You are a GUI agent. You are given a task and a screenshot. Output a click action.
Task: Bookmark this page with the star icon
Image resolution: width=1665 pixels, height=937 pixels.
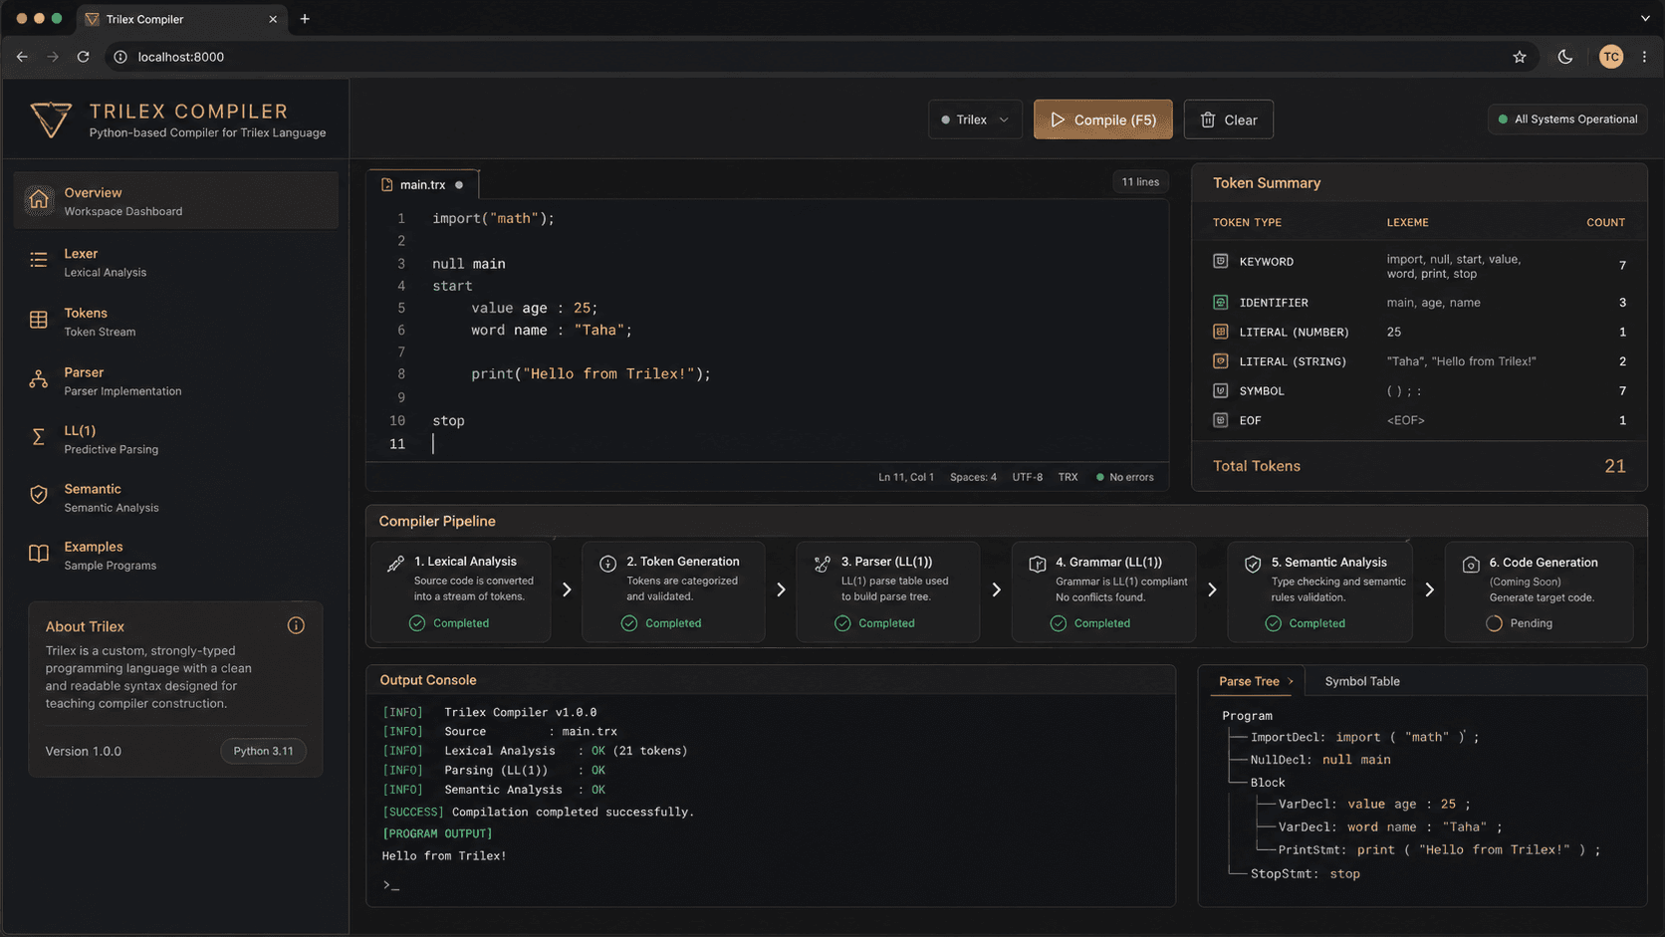(1520, 57)
